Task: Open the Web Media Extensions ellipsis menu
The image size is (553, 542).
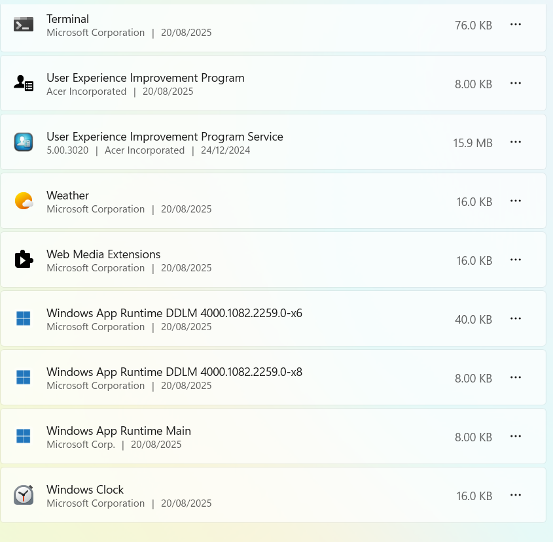Action: (516, 260)
